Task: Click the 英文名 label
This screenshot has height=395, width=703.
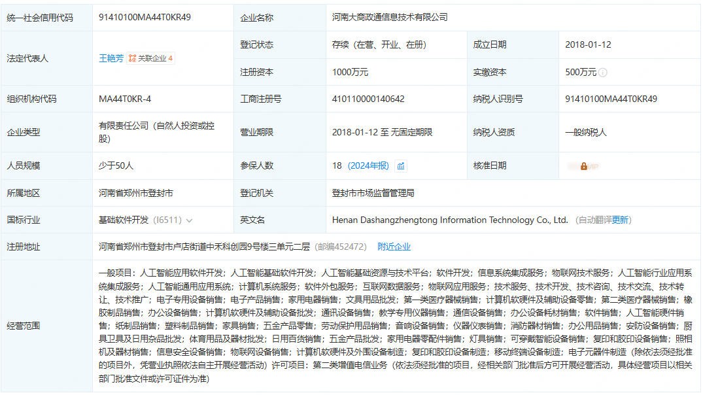Action: pos(252,220)
